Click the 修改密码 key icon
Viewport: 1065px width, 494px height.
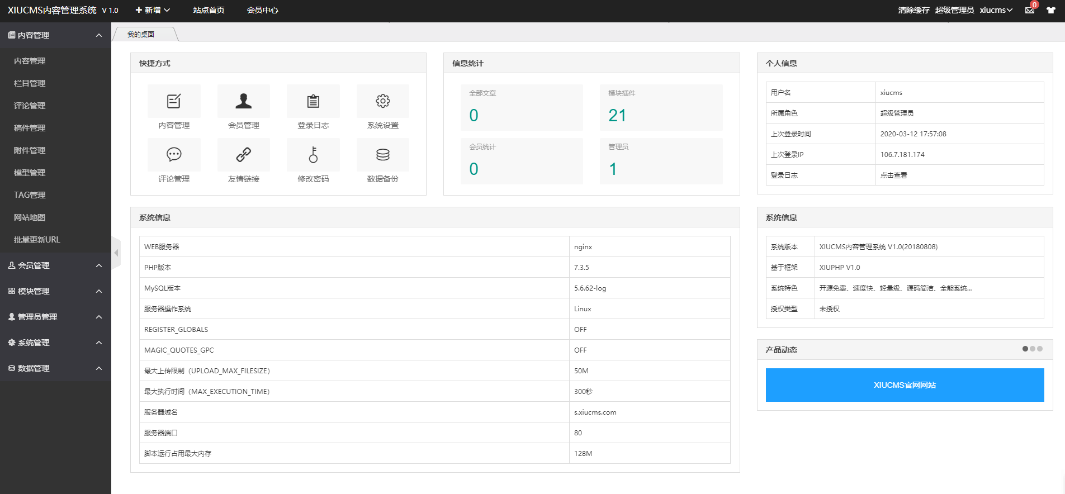click(x=313, y=155)
